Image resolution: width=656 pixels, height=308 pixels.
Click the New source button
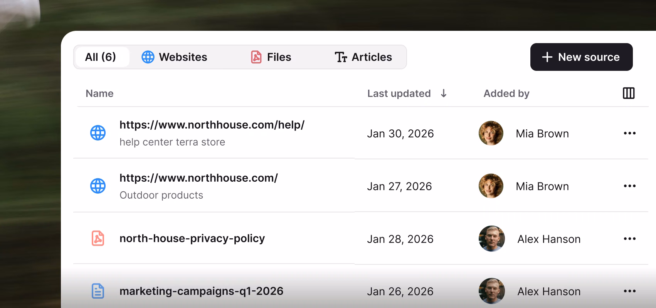point(581,57)
